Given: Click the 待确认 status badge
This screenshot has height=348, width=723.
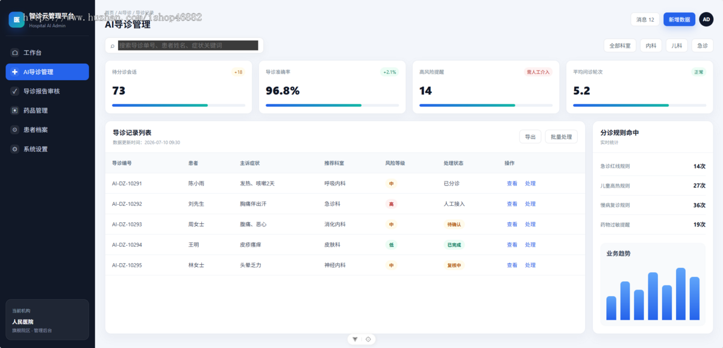Looking at the screenshot, I should tap(454, 225).
